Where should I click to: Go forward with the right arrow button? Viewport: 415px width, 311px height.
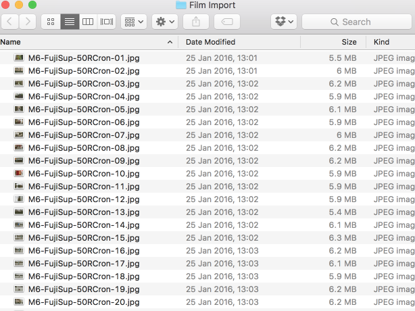(x=28, y=22)
